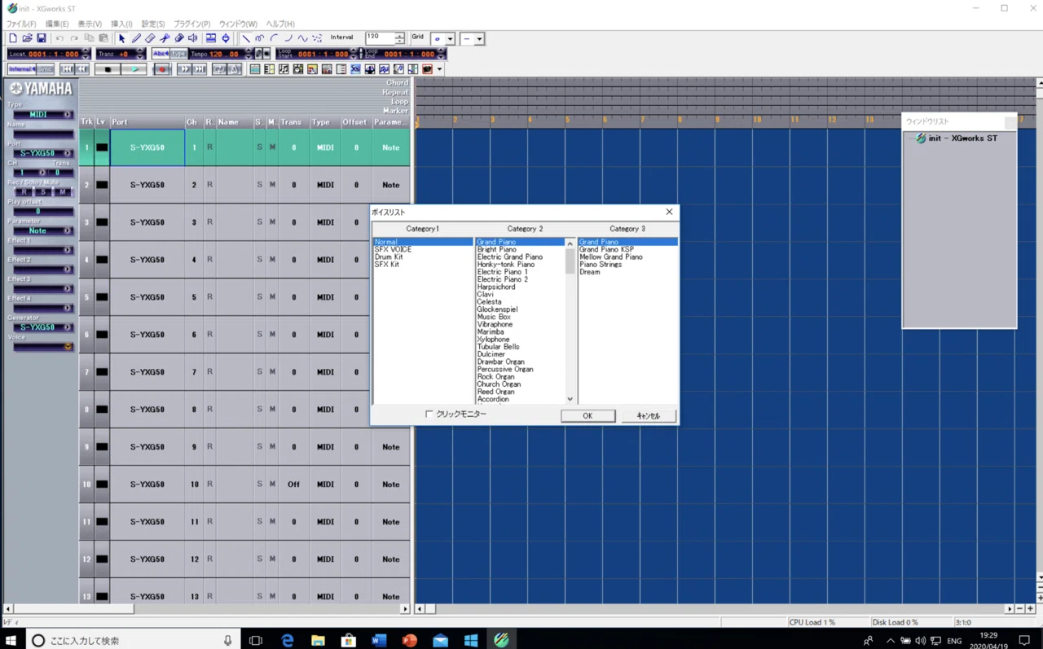Open the Grid note value dropdown
Screen dimensions: 1043x649
tap(449, 38)
